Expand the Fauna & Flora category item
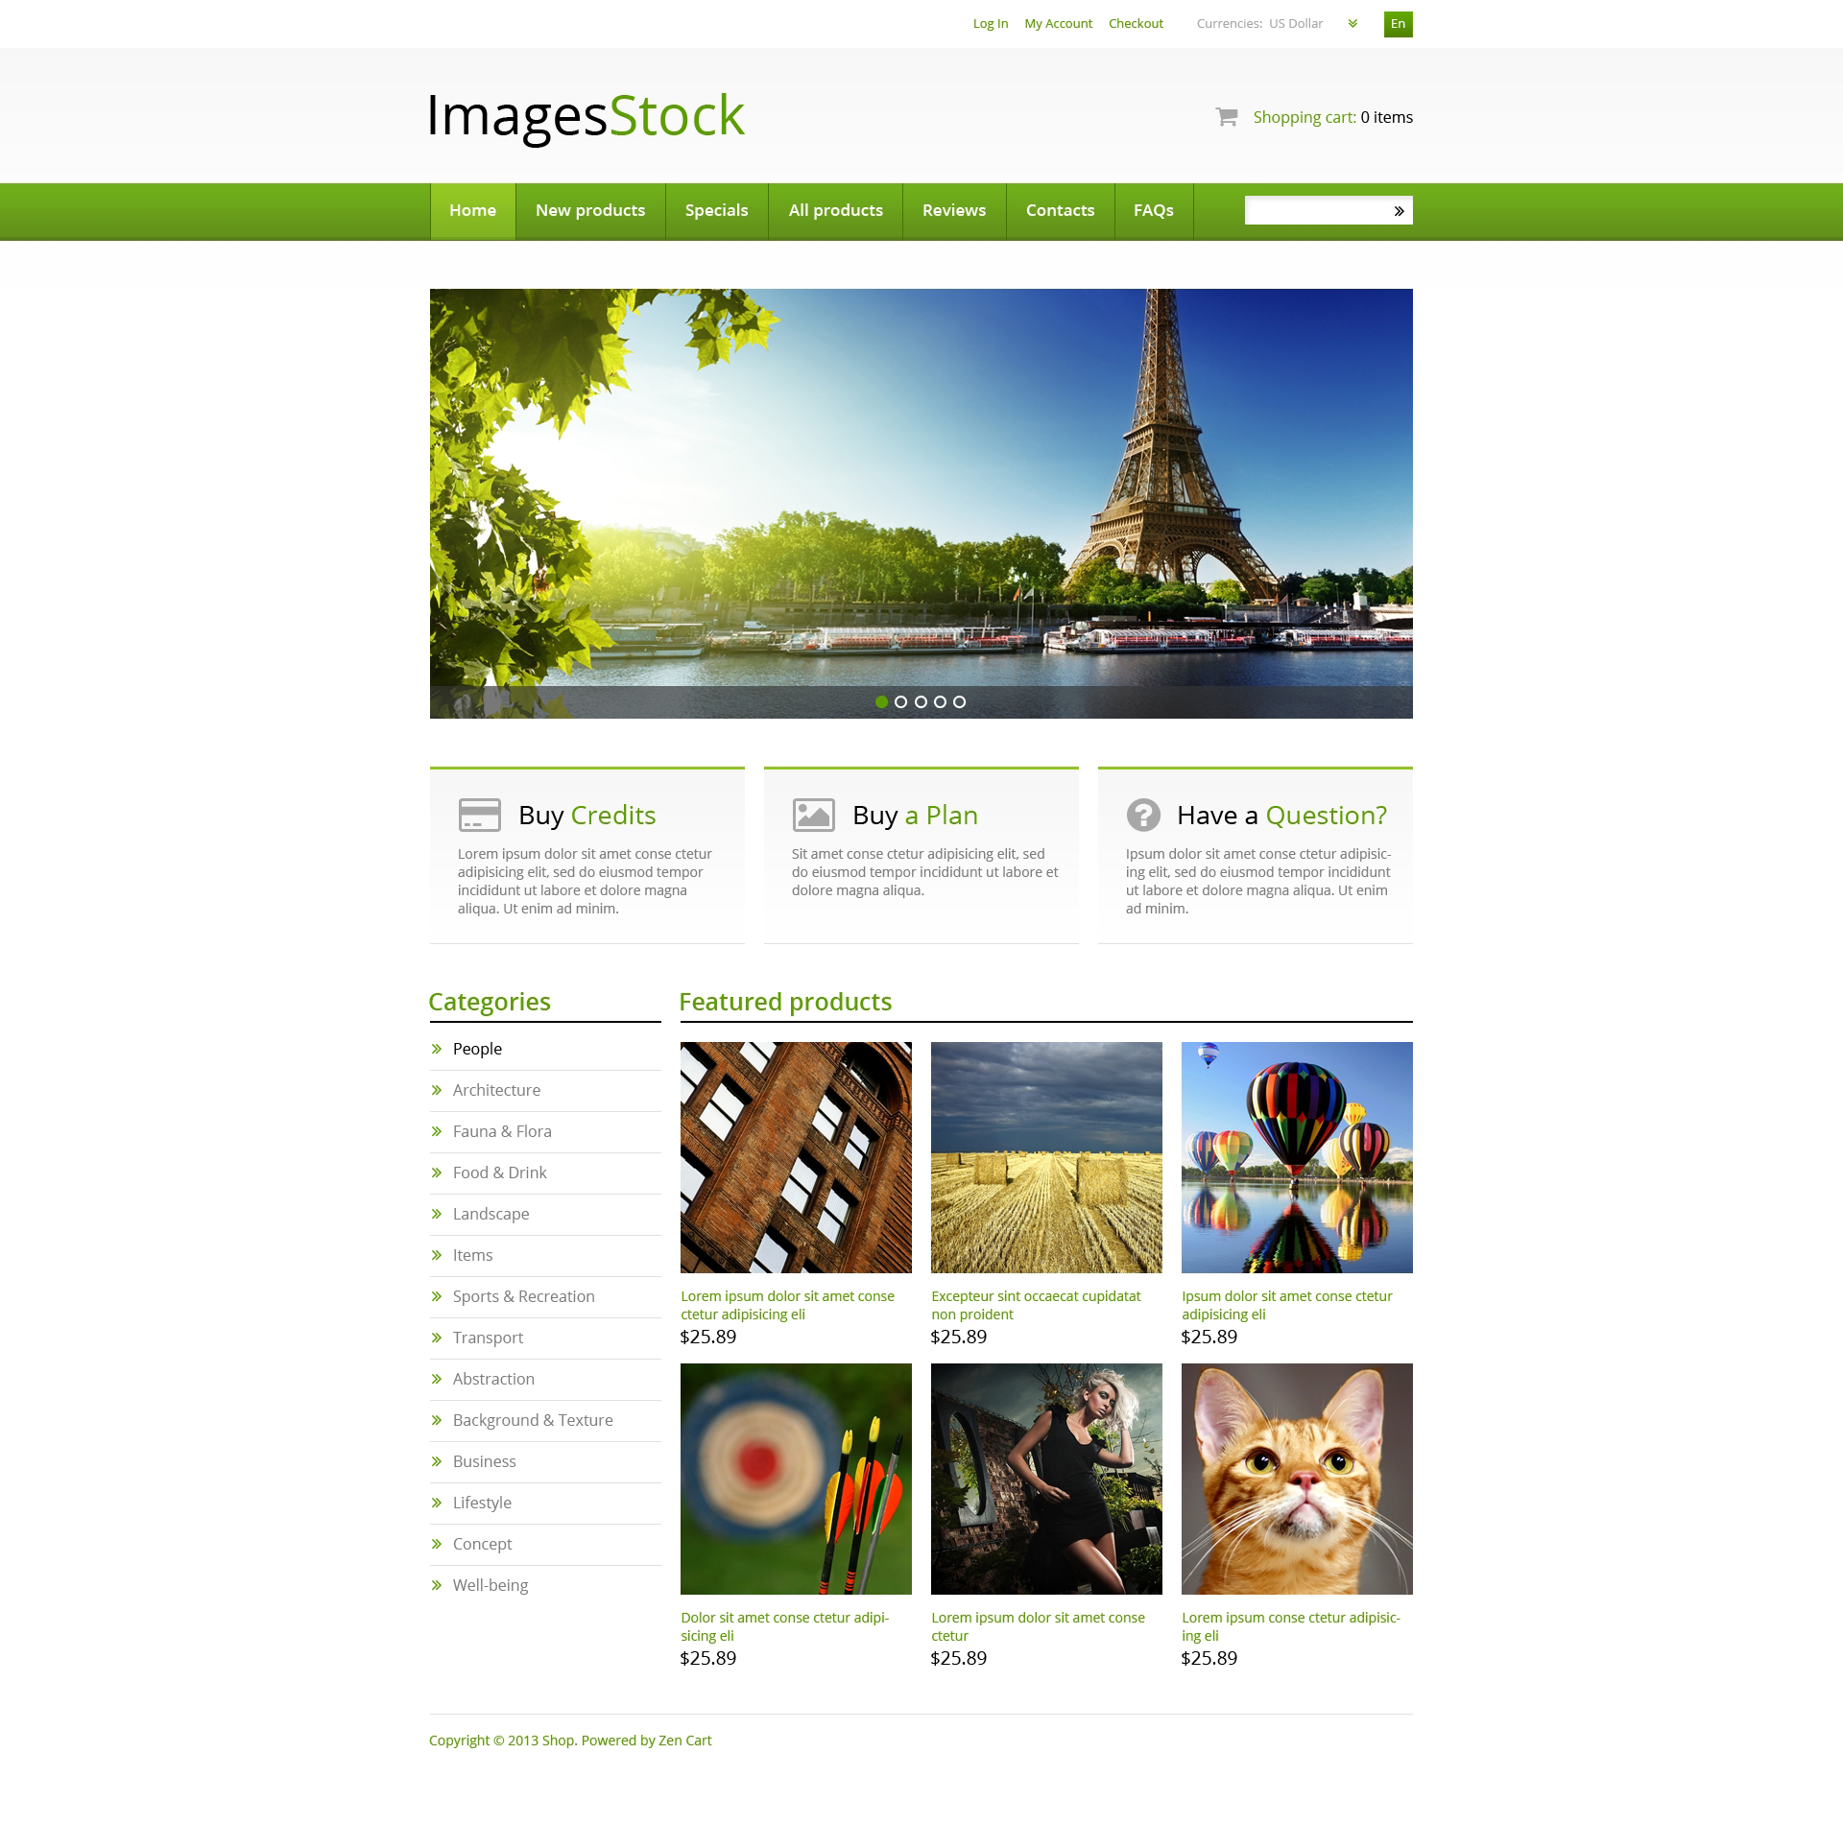The height and width of the screenshot is (1824, 1843). [x=501, y=1129]
